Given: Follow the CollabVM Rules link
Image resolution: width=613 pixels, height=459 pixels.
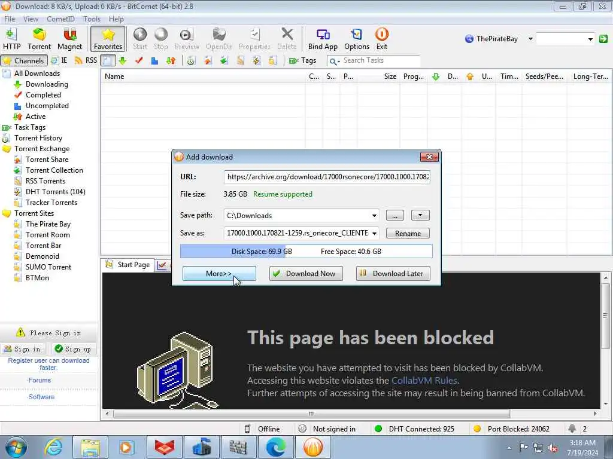Looking at the screenshot, I should pyautogui.click(x=424, y=381).
